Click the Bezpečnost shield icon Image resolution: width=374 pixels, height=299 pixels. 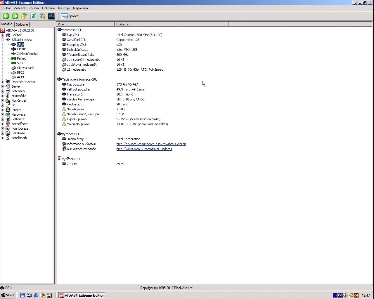click(8, 124)
